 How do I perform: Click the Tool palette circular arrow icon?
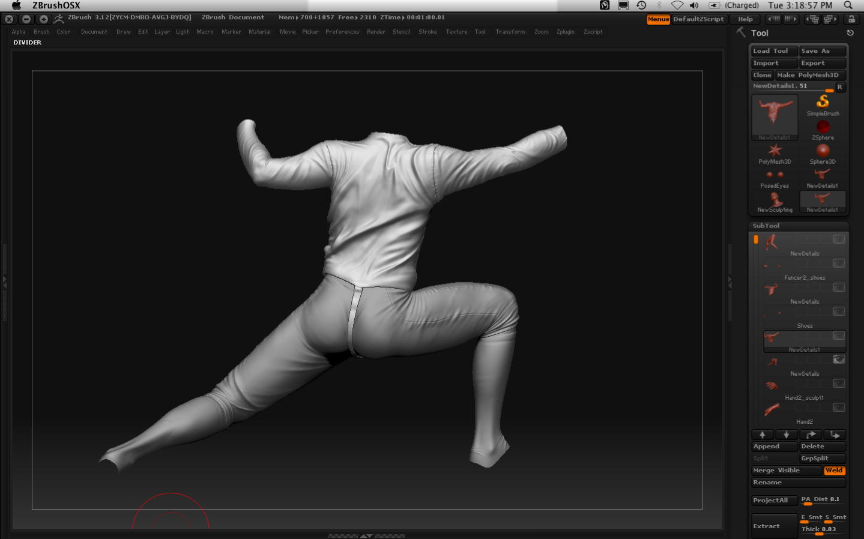(850, 33)
